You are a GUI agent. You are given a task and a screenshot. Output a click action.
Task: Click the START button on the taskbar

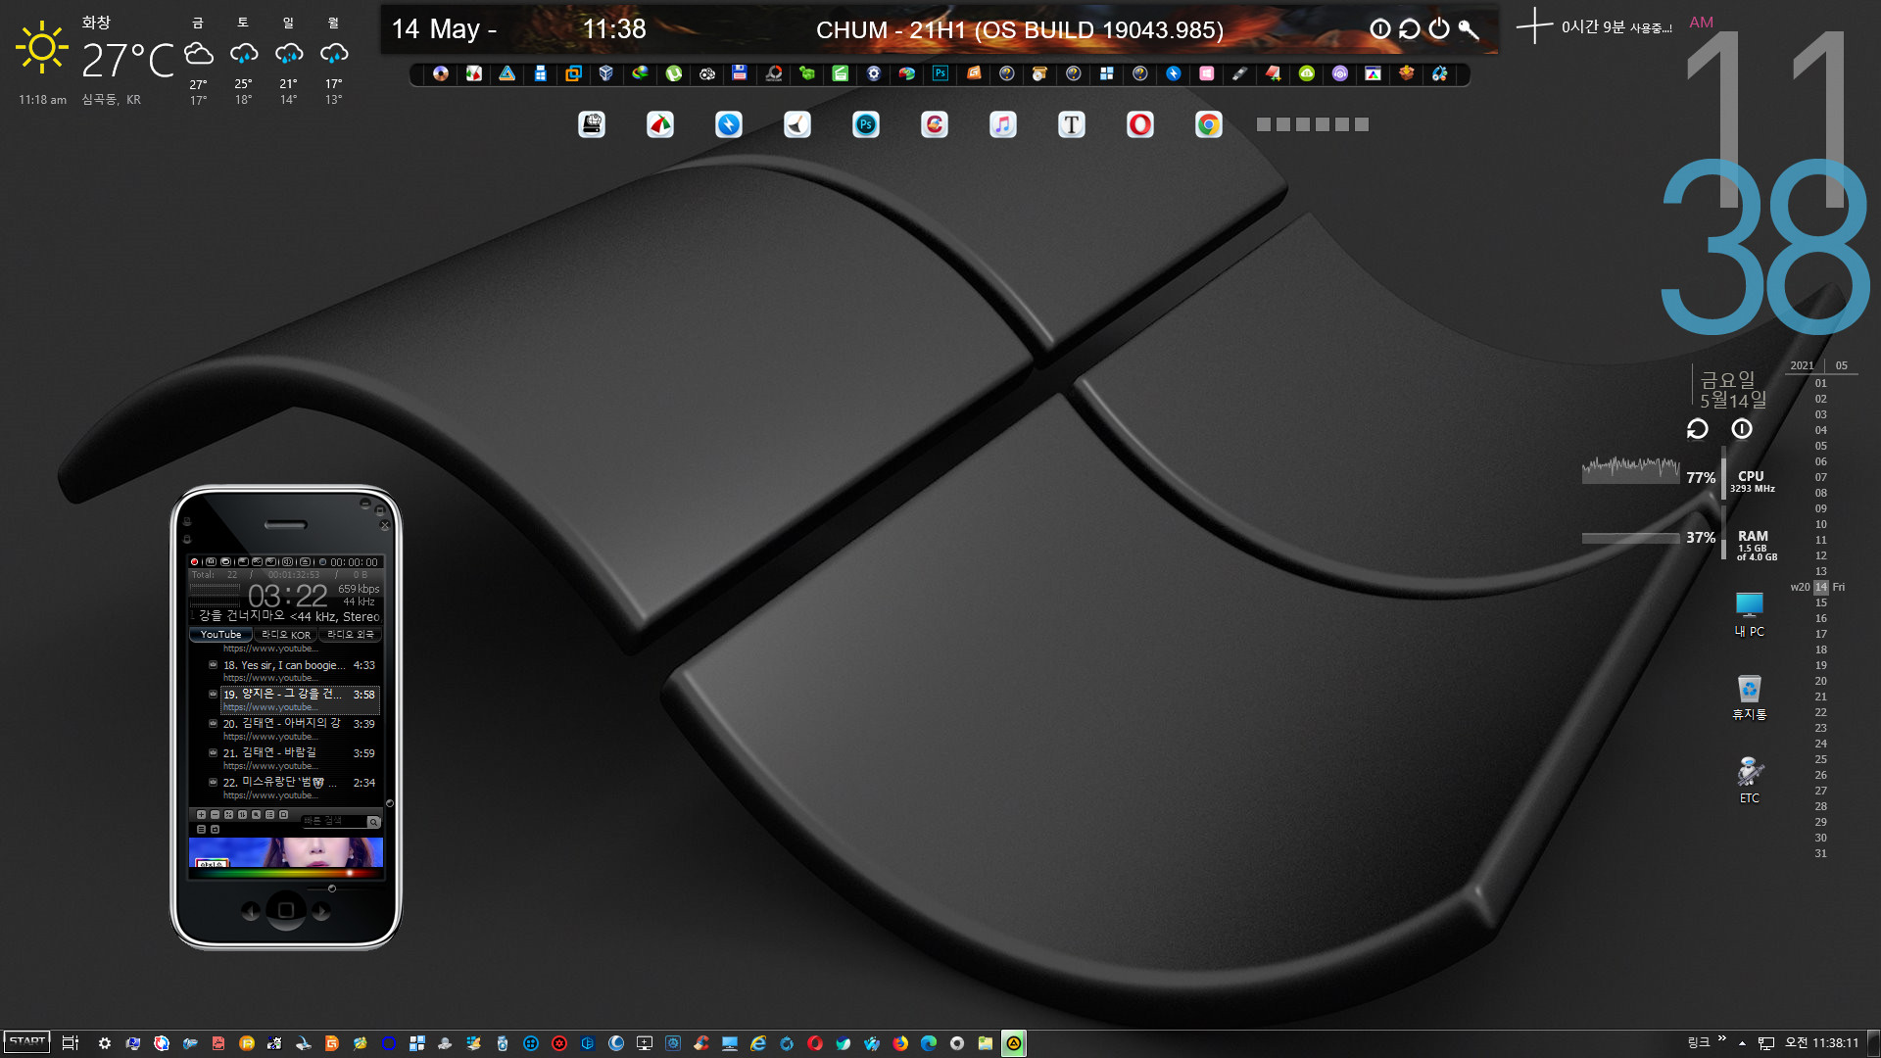27,1042
